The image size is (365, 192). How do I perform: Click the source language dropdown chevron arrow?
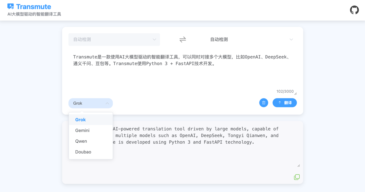click(x=154, y=39)
